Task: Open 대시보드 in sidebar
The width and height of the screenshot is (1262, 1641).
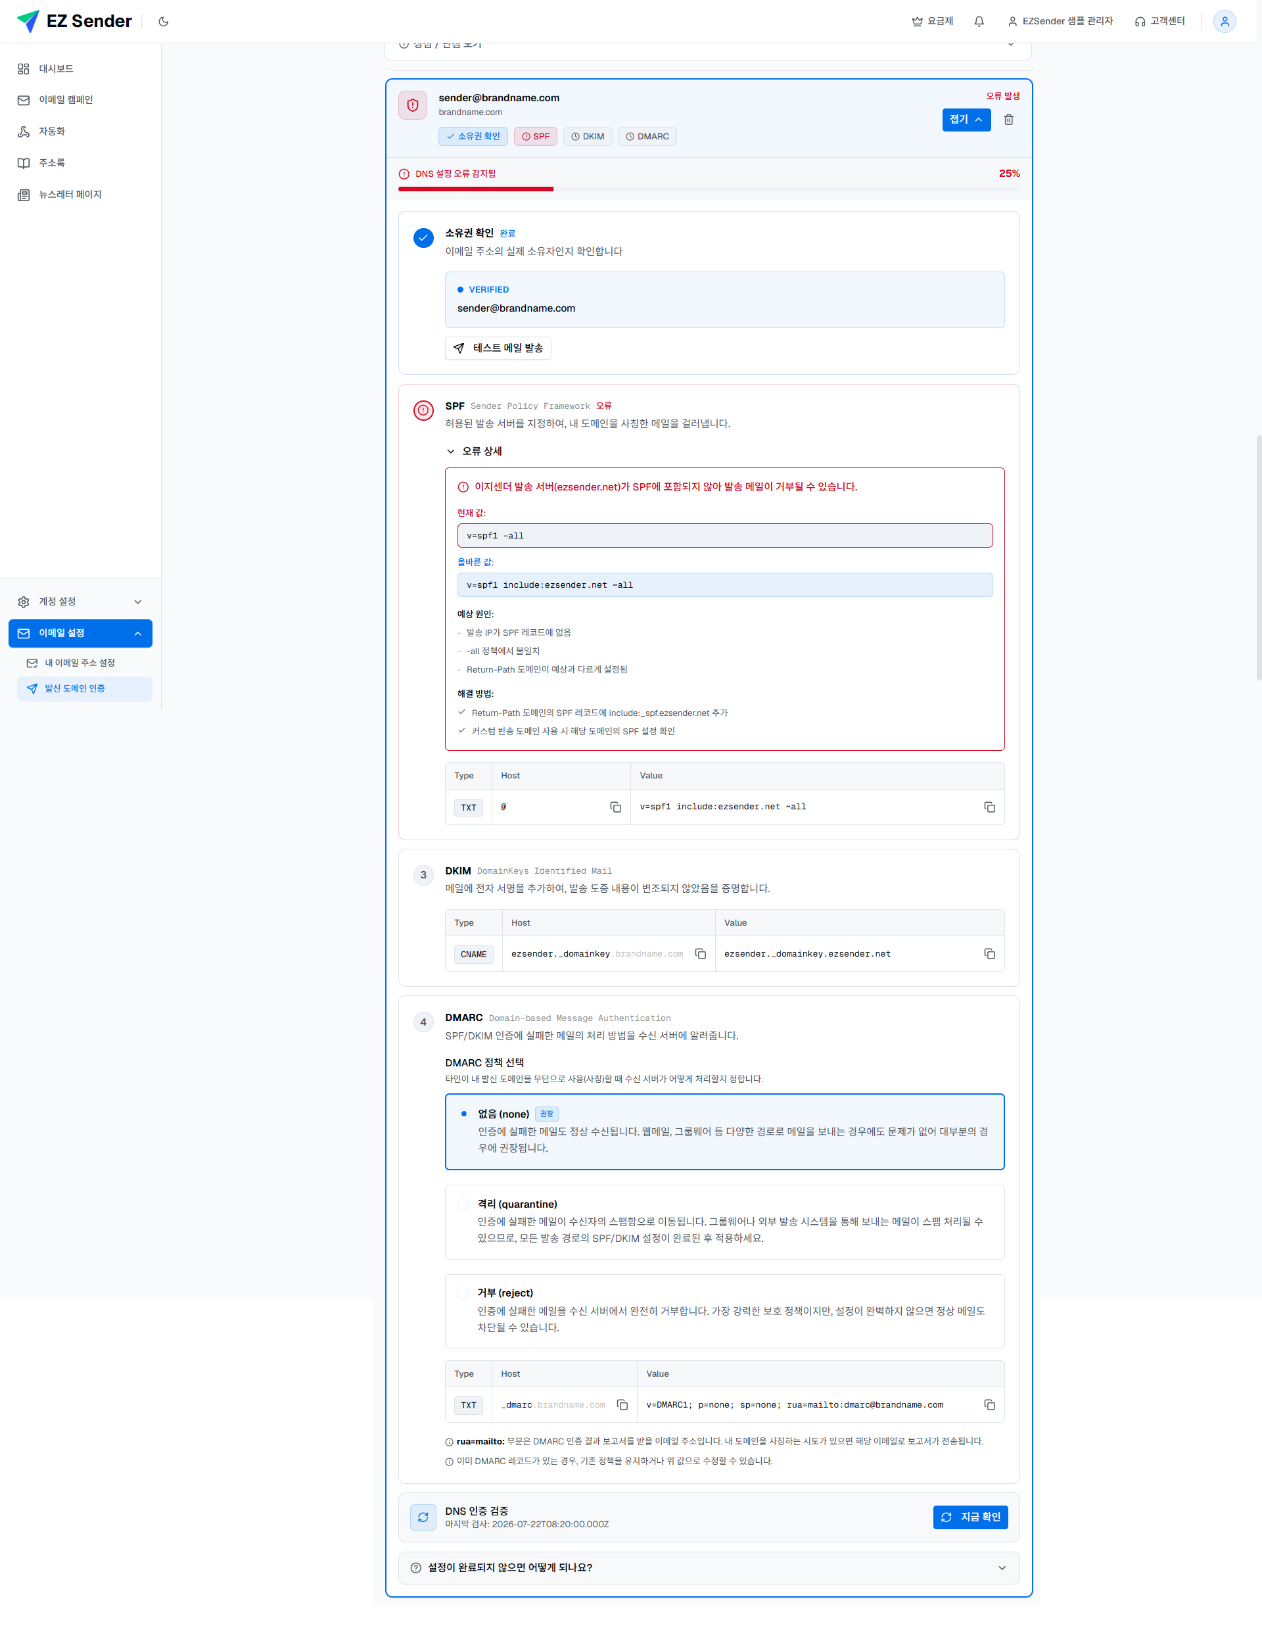Action: 80,68
